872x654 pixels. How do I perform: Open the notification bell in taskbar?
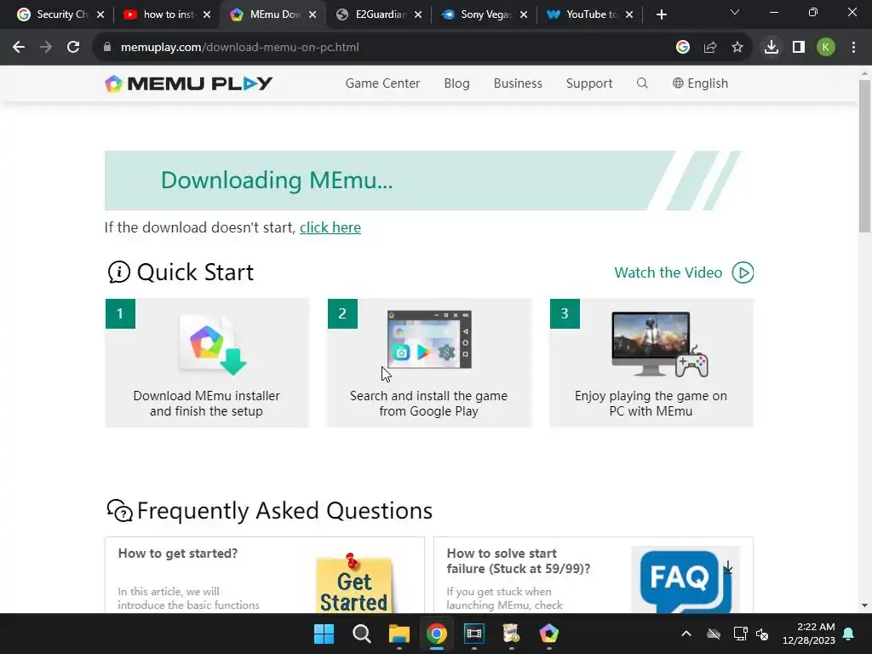[849, 634]
